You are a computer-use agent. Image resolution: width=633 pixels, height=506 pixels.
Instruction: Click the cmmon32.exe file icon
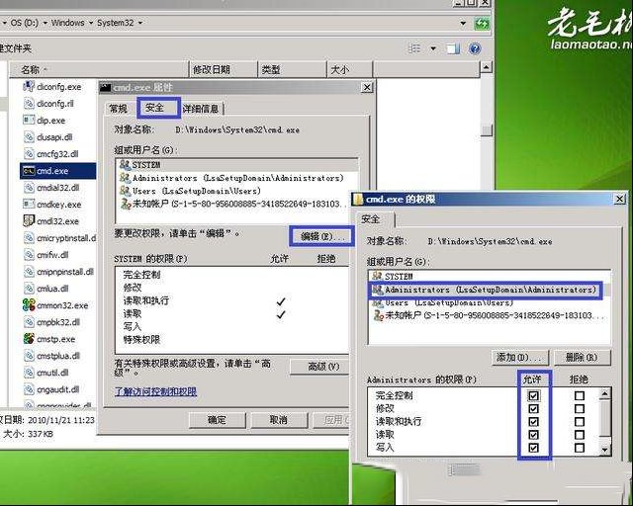point(29,305)
